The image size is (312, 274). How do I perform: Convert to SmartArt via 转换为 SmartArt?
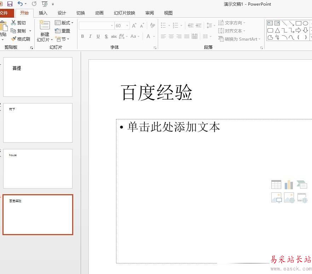coord(239,39)
